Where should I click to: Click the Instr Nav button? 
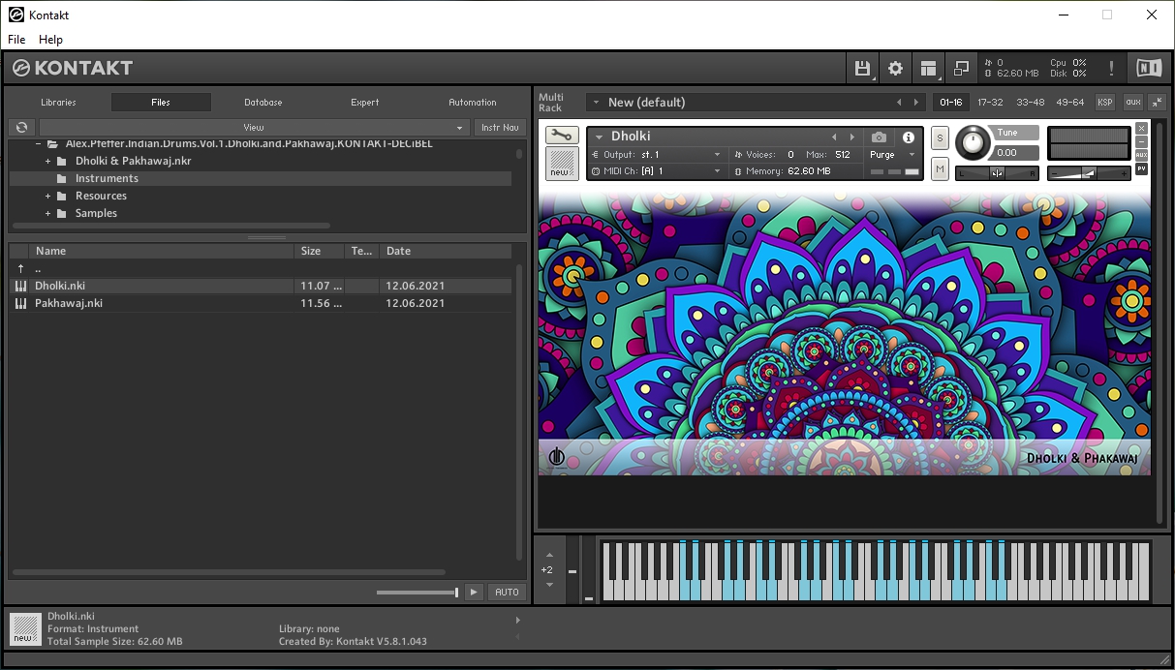click(x=500, y=128)
